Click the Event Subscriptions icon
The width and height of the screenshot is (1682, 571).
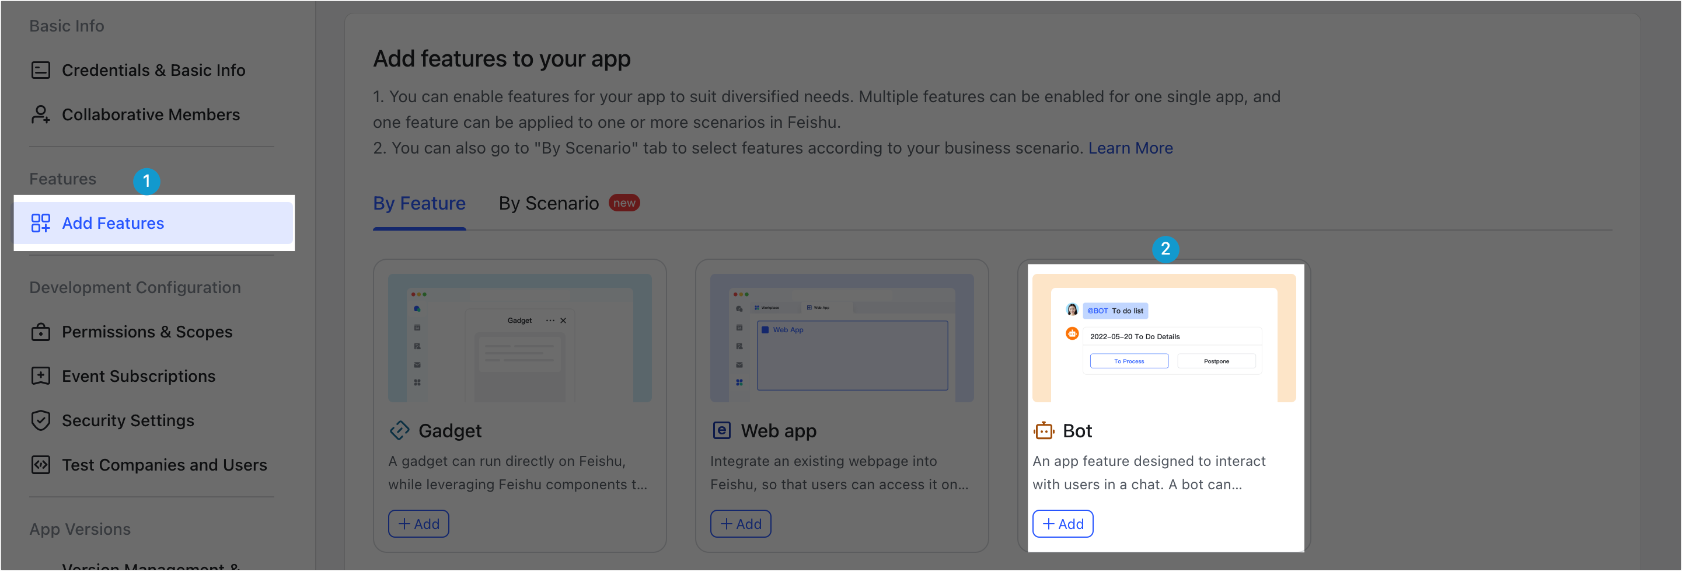point(40,375)
